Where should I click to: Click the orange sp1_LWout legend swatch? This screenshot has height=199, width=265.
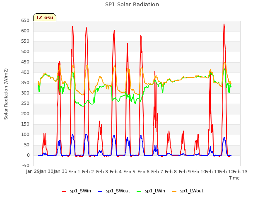[174, 192]
